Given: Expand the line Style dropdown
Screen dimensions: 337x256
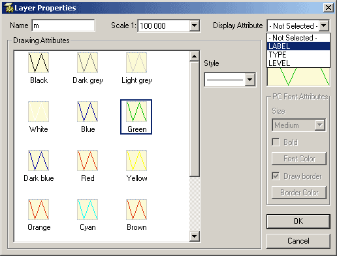Looking at the screenshot, I should tap(250, 80).
